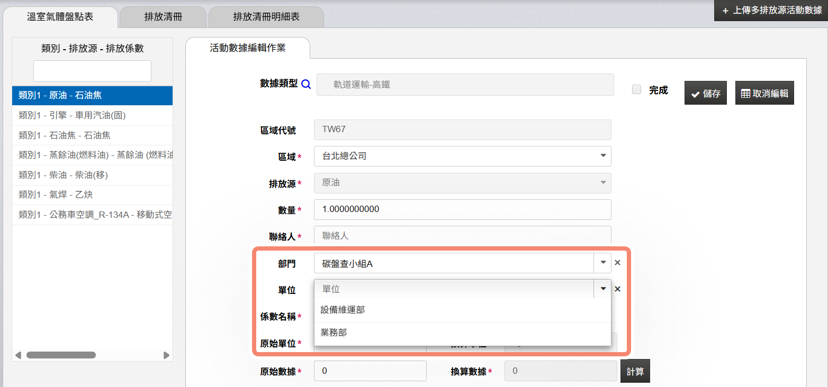Click right arrow of list horizontal scrollbar
Screen dimensions: 828x387
point(166,355)
